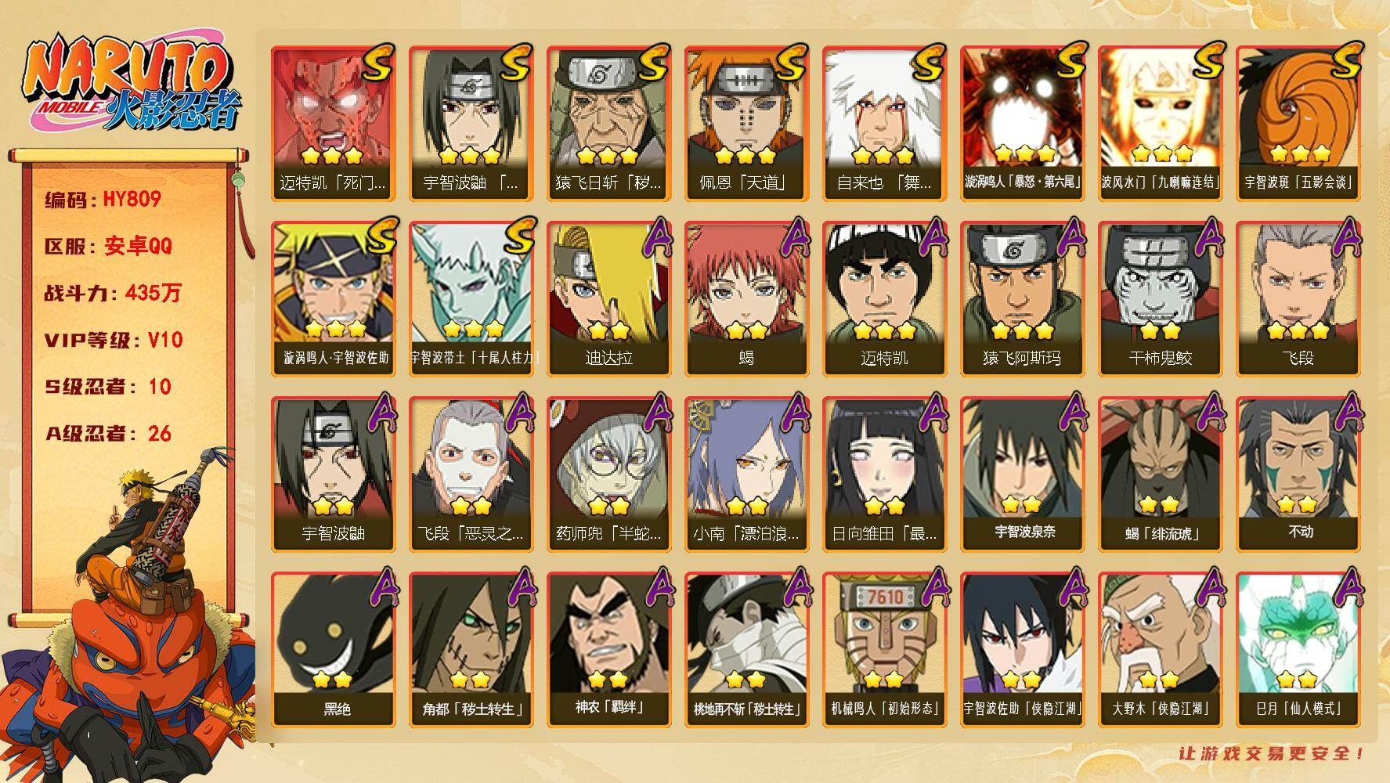This screenshot has height=783, width=1390.
Task: Select the 巳月「仙人模式」 card
Action: click(1298, 650)
